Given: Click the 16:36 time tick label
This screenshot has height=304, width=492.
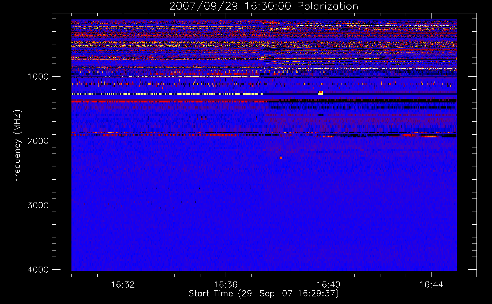Looking at the screenshot, I should pos(226,285).
